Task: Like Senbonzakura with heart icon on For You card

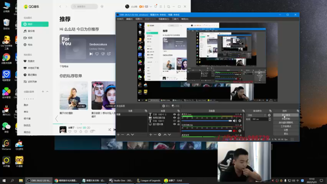Action: point(97,54)
